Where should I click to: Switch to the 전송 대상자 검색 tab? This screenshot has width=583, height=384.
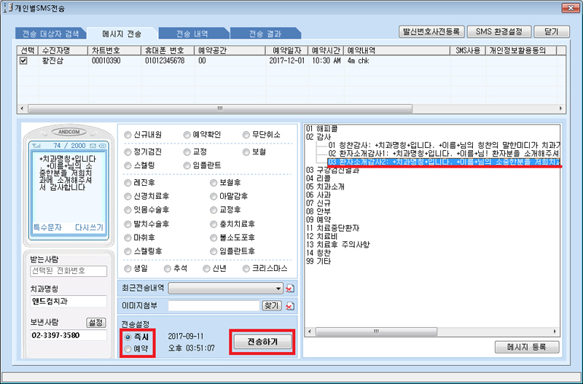(48, 34)
